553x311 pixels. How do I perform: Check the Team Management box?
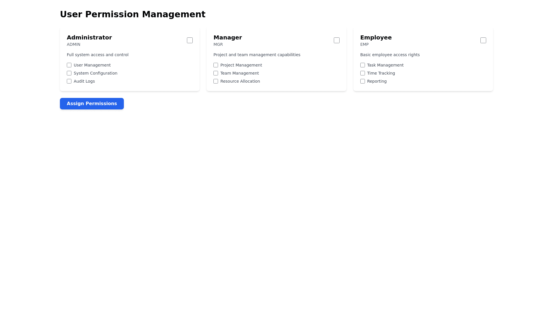click(x=216, y=73)
